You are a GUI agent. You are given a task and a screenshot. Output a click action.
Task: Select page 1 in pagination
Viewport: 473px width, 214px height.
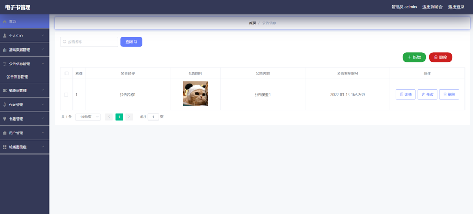(119, 117)
